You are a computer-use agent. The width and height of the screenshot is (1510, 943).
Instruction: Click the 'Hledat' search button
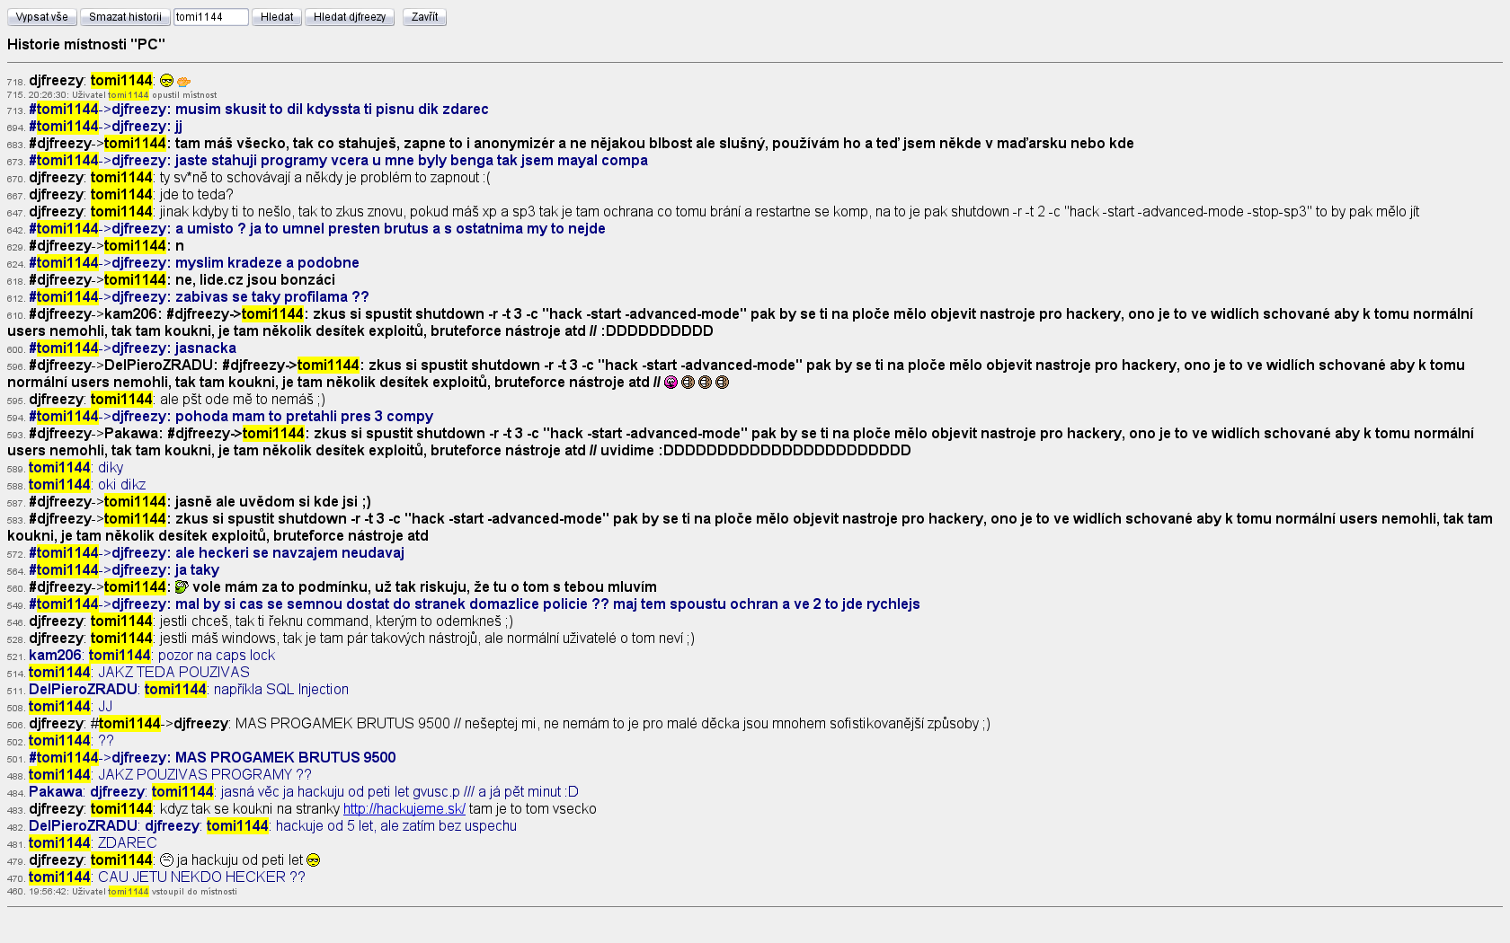point(276,17)
